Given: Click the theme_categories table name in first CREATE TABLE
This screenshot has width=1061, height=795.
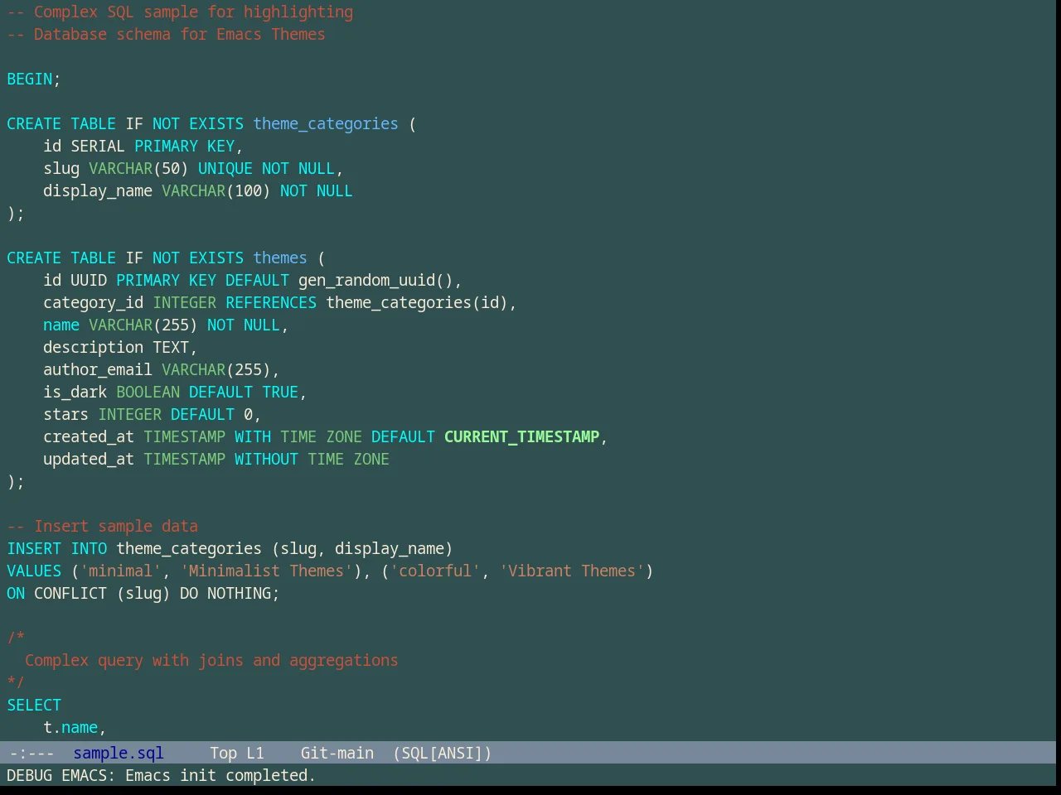Looking at the screenshot, I should [326, 123].
